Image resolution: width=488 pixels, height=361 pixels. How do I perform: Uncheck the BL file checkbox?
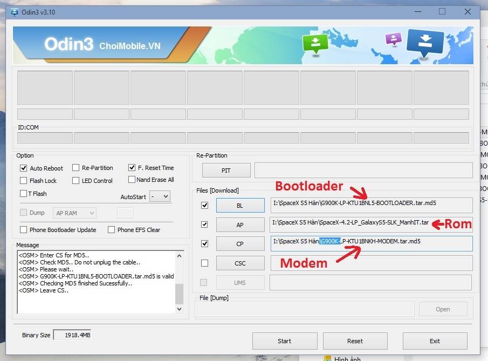204,205
